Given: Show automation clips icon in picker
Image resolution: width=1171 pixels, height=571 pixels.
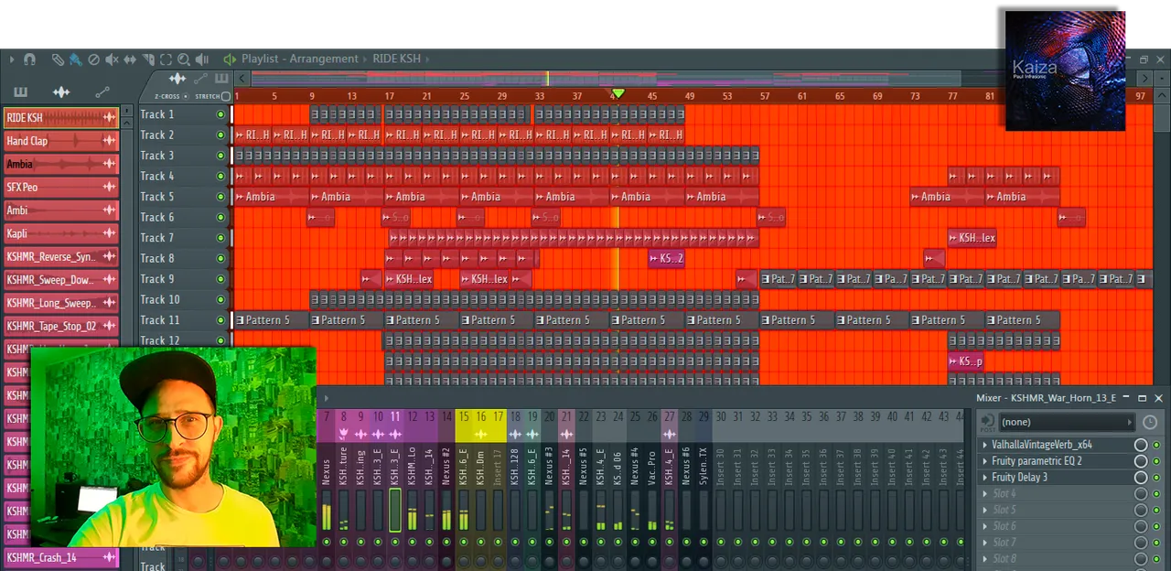Looking at the screenshot, I should tap(102, 92).
